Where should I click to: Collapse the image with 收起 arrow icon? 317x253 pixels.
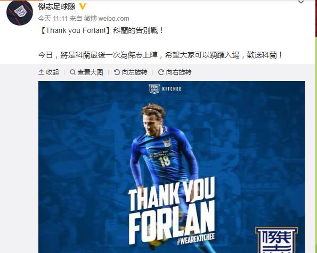(x=41, y=72)
